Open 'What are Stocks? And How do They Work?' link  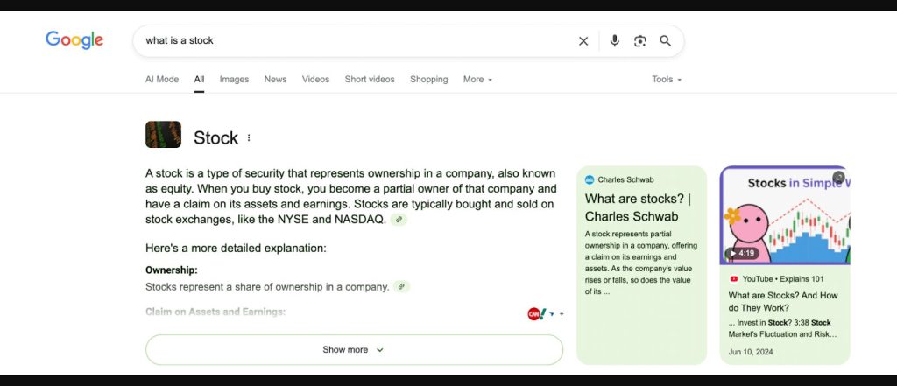[783, 302]
